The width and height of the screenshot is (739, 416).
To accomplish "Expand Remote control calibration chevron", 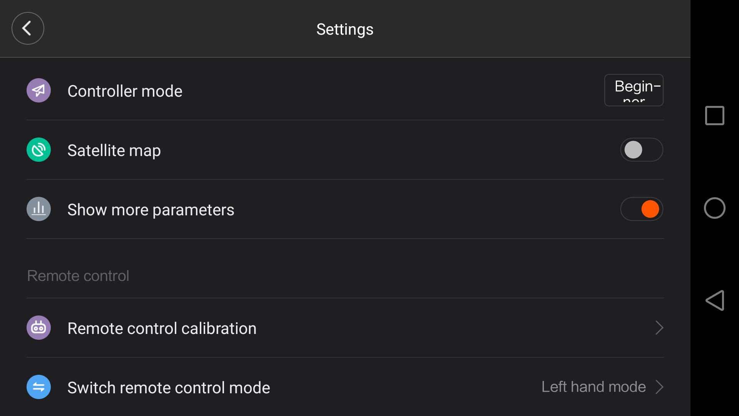I will (659, 328).
